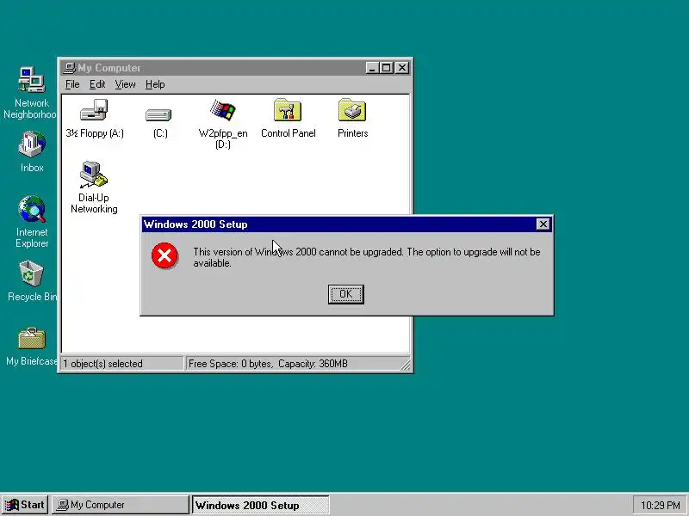The image size is (689, 516).
Task: Click the My Computer resize grip corner
Action: coord(406,365)
